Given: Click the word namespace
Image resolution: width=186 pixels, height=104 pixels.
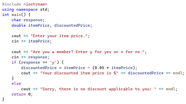Looking at the screenshot, I should (x=27, y=9).
